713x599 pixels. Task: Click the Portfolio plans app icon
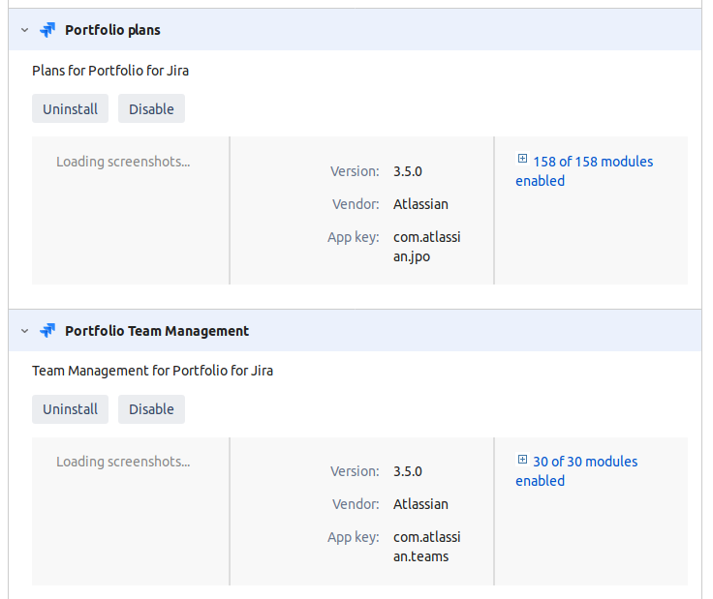pyautogui.click(x=47, y=30)
